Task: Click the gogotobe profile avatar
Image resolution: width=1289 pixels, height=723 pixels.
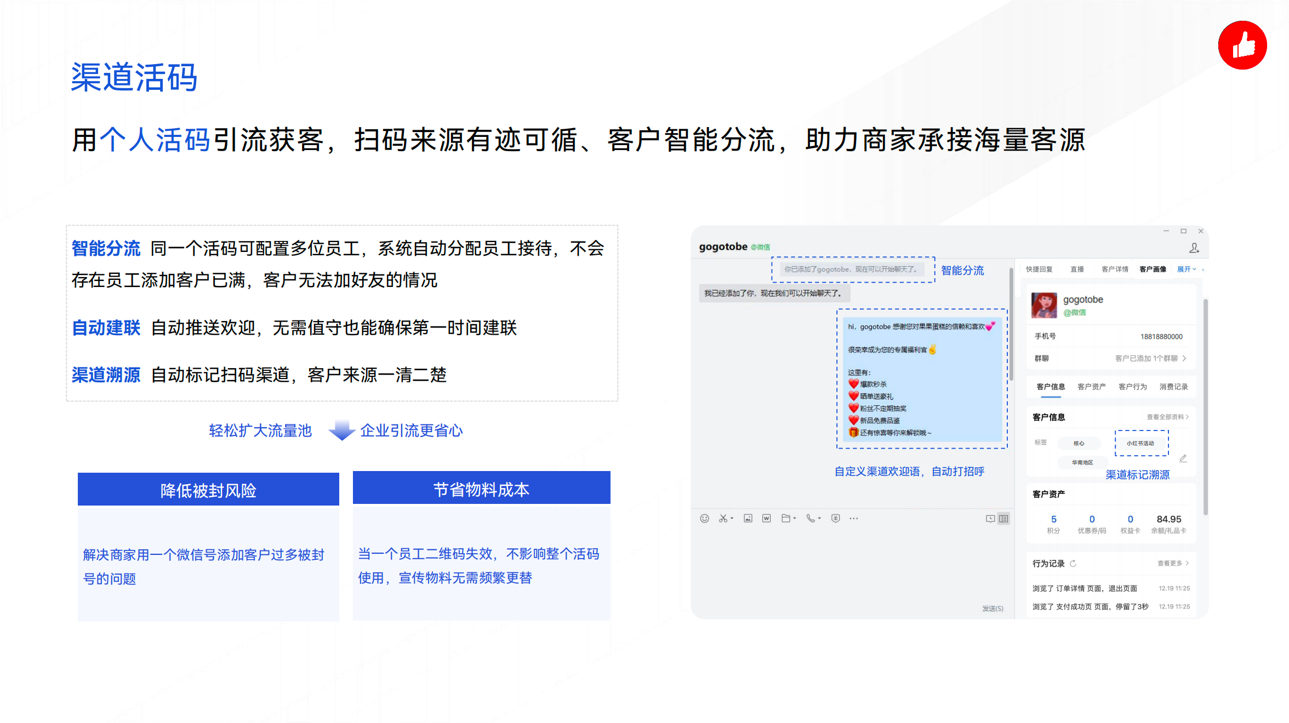Action: 1044,305
